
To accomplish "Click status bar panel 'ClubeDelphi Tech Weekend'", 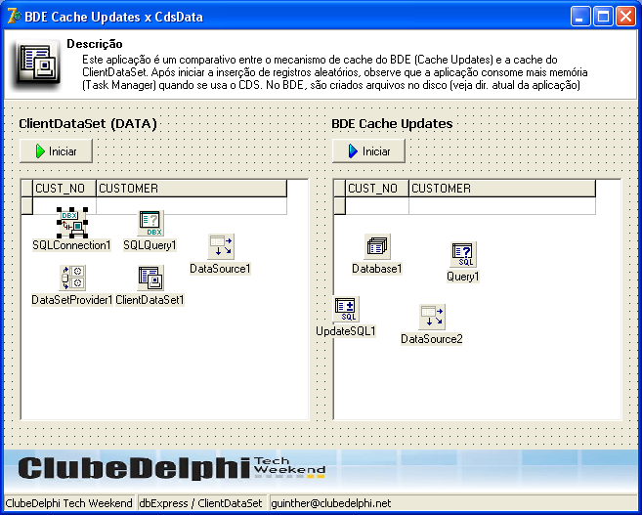I will [68, 502].
